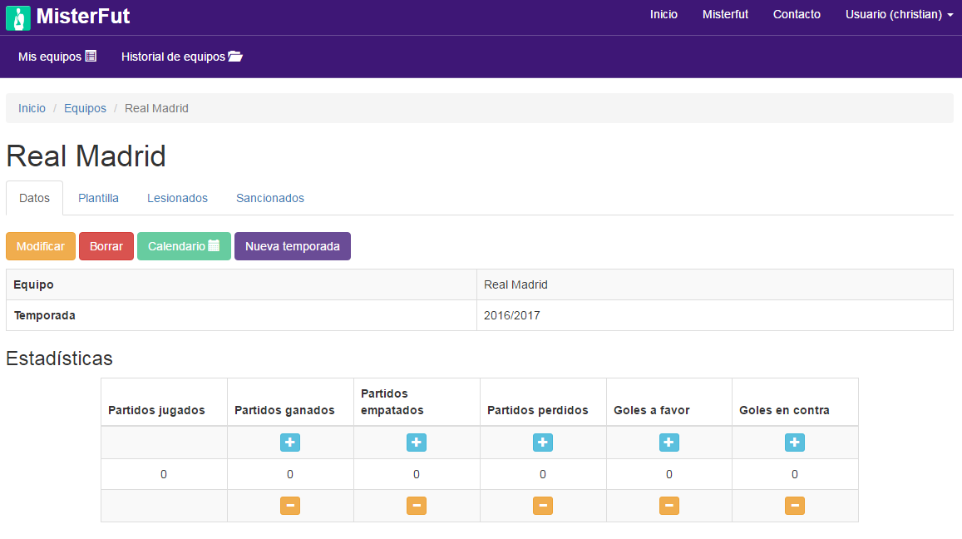
Task: Click the Modificar button
Action: [x=41, y=246]
